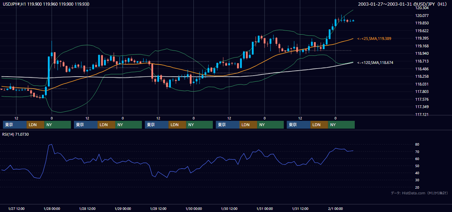This screenshot has width=452, height=212.
Task: Click price axis value 118.940
Action: click(x=423, y=53)
